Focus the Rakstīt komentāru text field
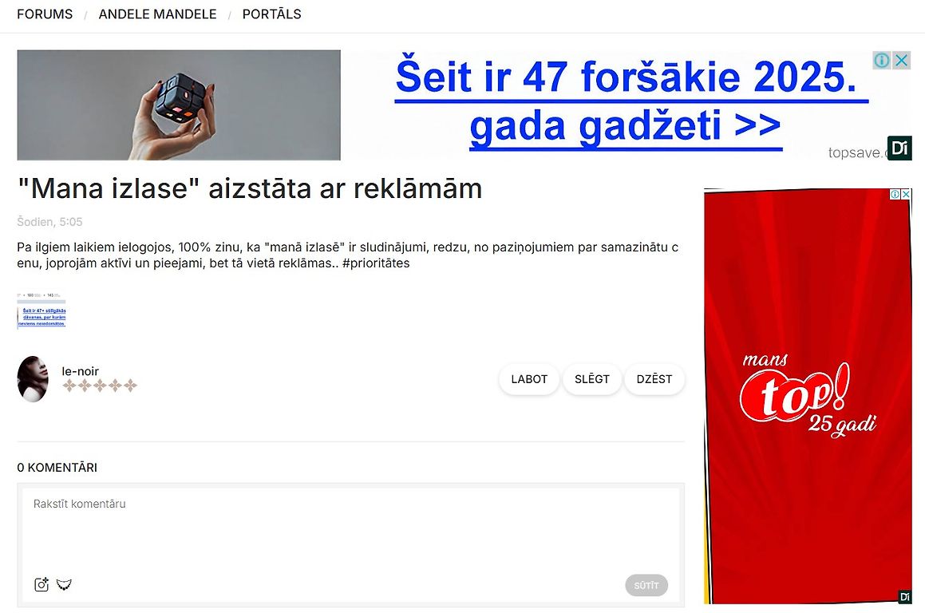Screen dimensions: 925x613 350,528
